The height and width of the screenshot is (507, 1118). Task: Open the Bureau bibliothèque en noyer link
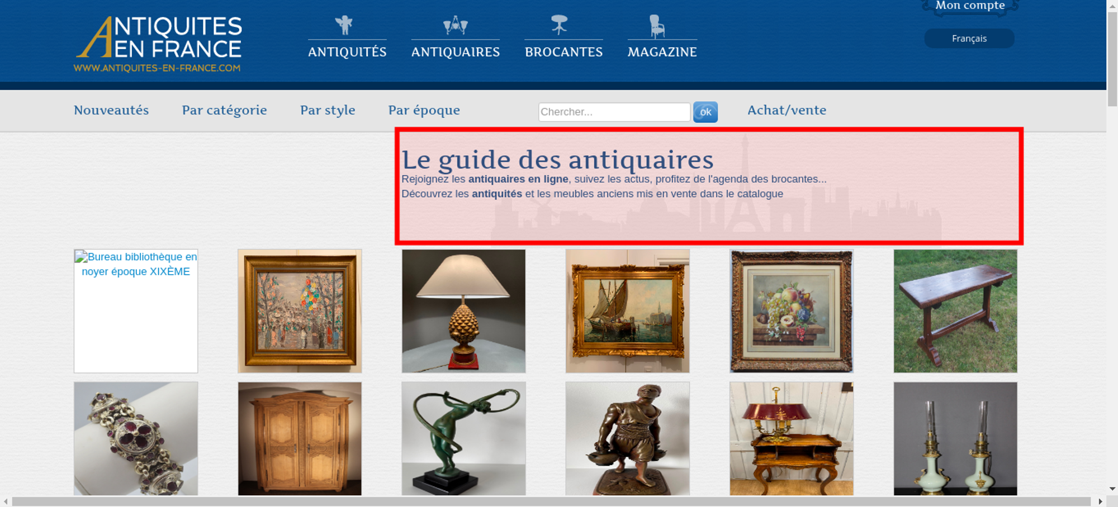pyautogui.click(x=136, y=264)
